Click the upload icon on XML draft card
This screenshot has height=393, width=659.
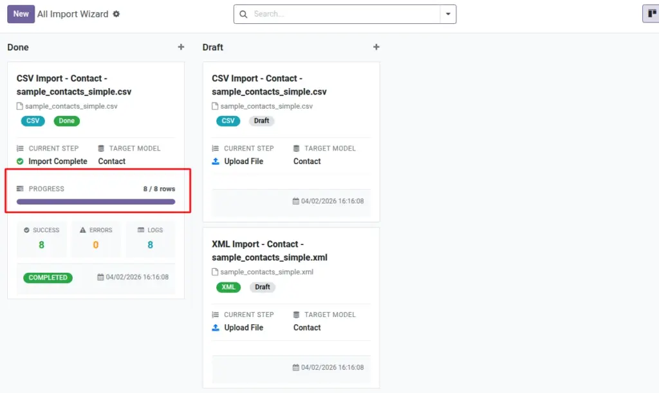tap(216, 327)
